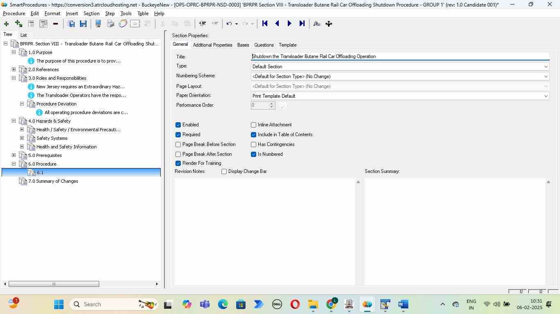
Task: Jump to last item navigation icon
Action: (302, 24)
